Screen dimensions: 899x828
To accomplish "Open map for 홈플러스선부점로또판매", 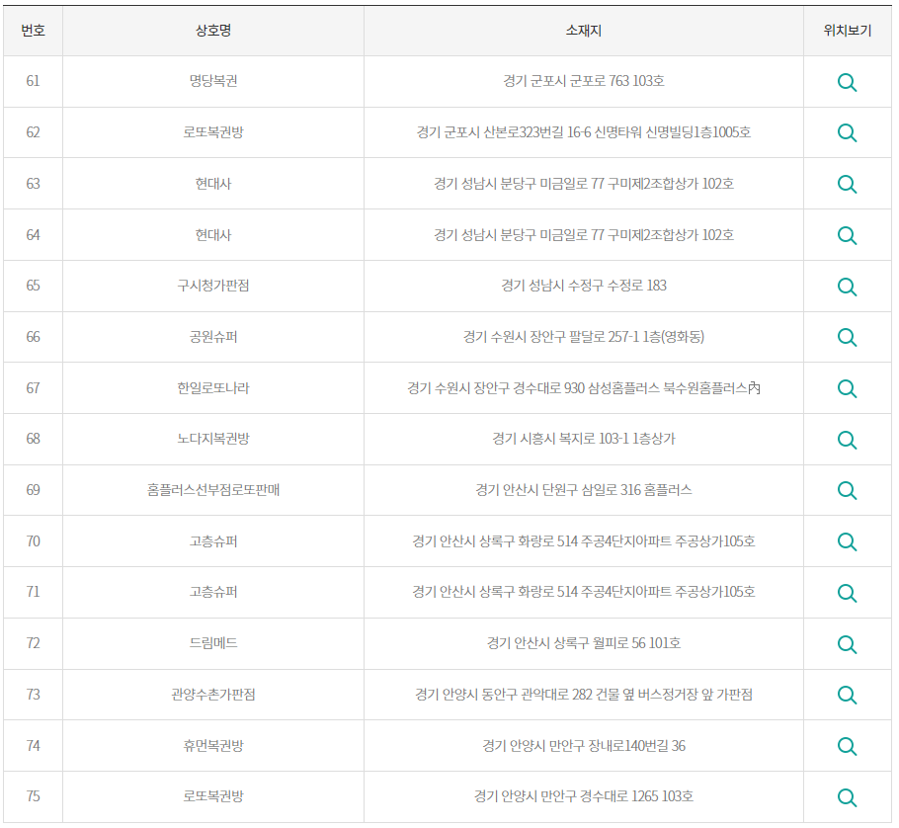I will coord(847,491).
